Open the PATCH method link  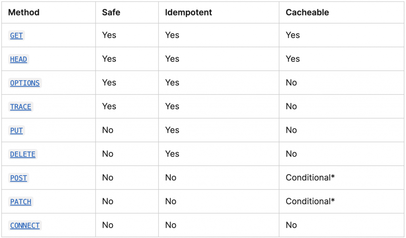coord(21,202)
